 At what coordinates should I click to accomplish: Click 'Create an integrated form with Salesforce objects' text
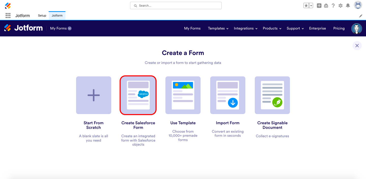point(138,140)
